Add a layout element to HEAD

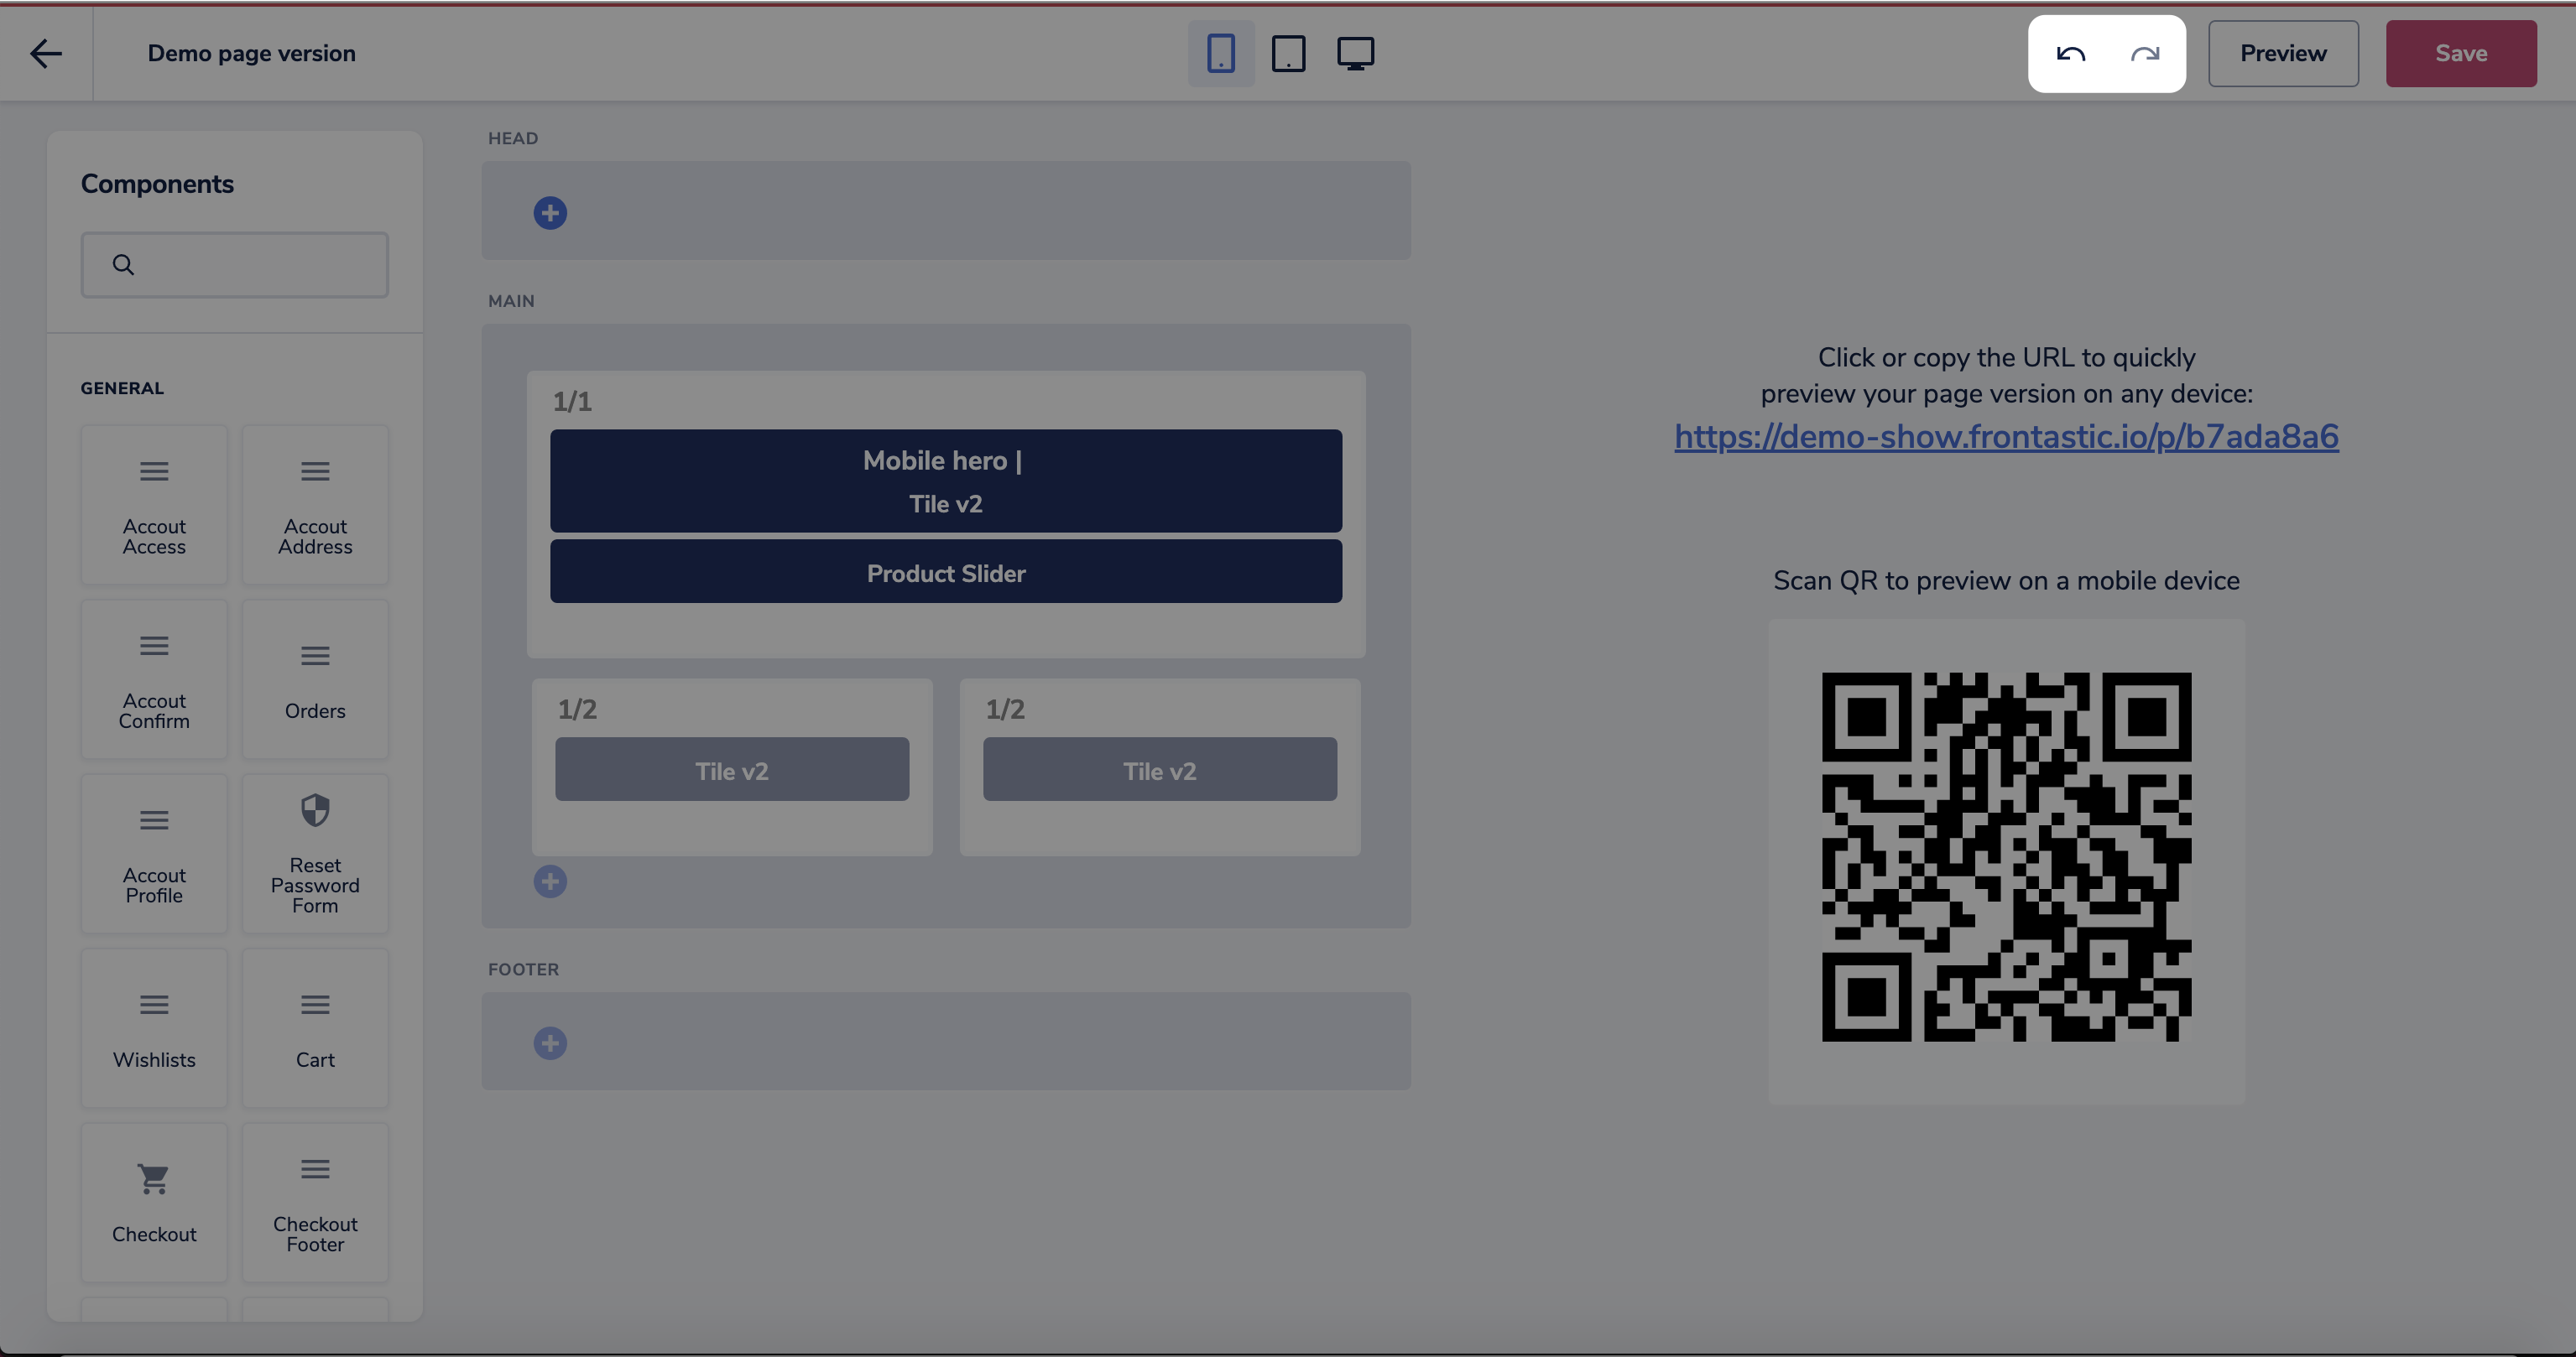tap(550, 213)
